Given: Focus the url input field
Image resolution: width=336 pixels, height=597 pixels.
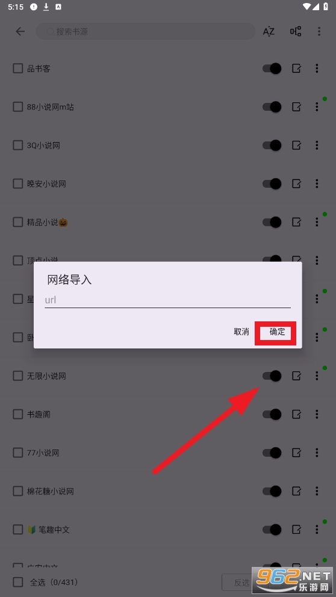Looking at the screenshot, I should click(167, 300).
